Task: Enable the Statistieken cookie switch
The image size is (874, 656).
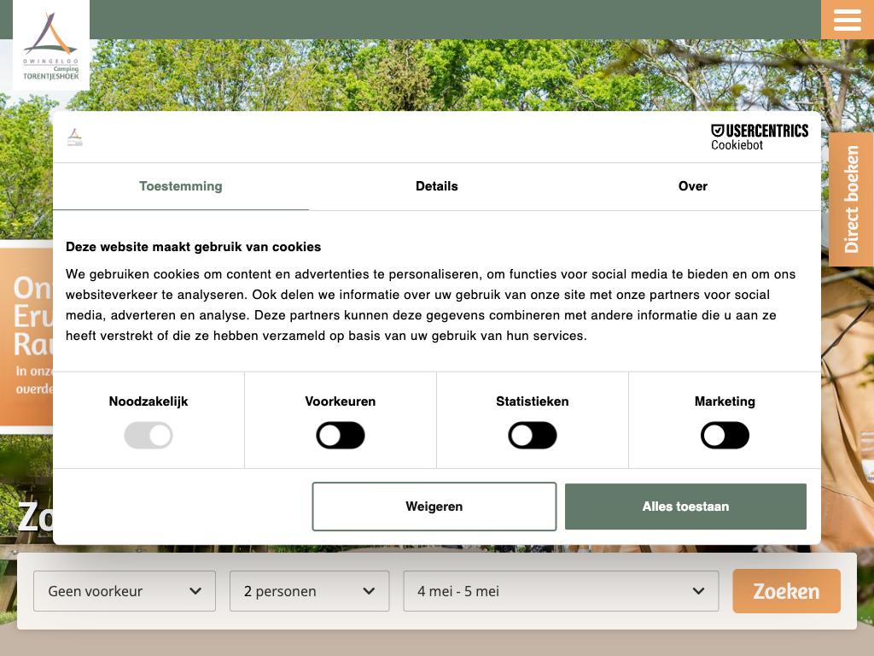Action: (533, 436)
